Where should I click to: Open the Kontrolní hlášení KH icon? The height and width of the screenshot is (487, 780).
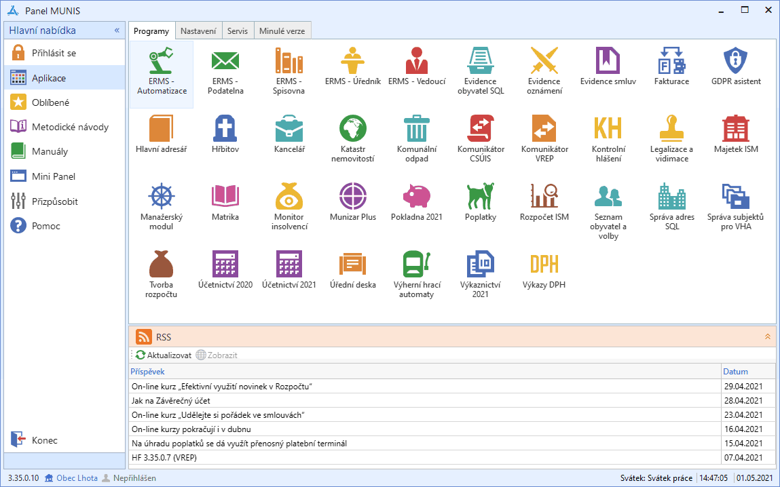[608, 129]
